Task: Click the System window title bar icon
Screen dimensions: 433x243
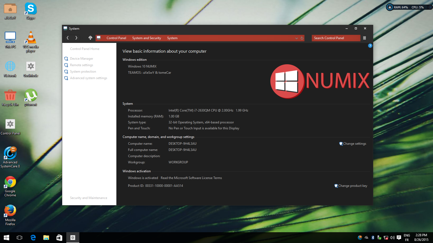Action: [65, 28]
